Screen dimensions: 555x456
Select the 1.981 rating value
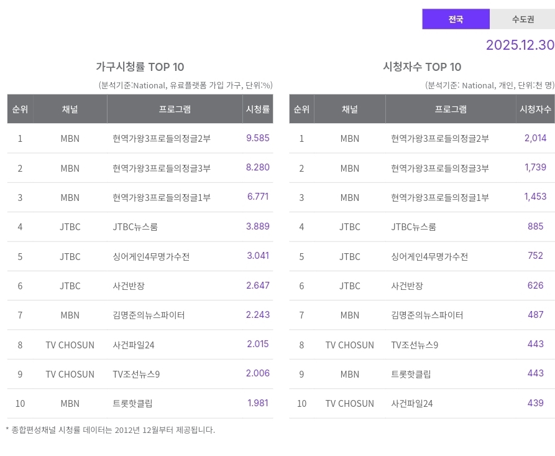[x=258, y=403]
